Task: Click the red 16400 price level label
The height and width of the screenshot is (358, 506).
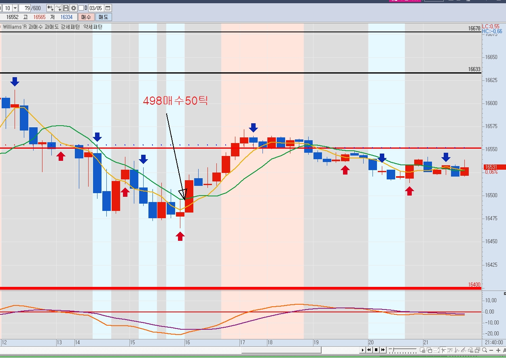Action: pos(474,284)
